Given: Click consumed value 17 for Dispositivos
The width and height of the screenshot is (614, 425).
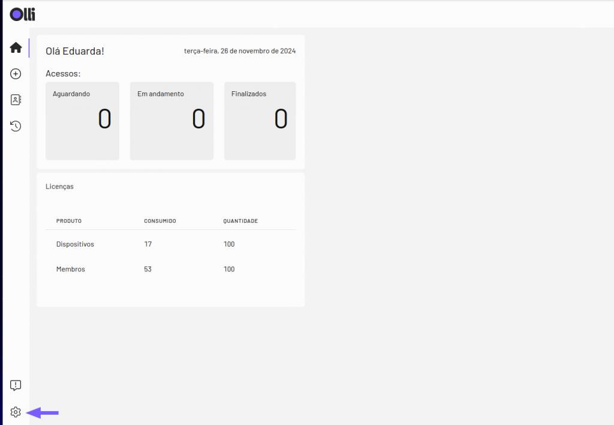Looking at the screenshot, I should pos(148,244).
